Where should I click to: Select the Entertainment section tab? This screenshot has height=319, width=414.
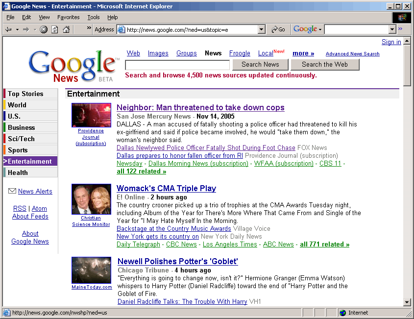(31, 161)
